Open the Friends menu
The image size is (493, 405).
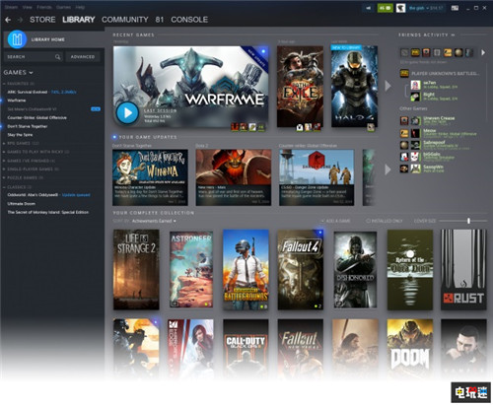pos(44,7)
